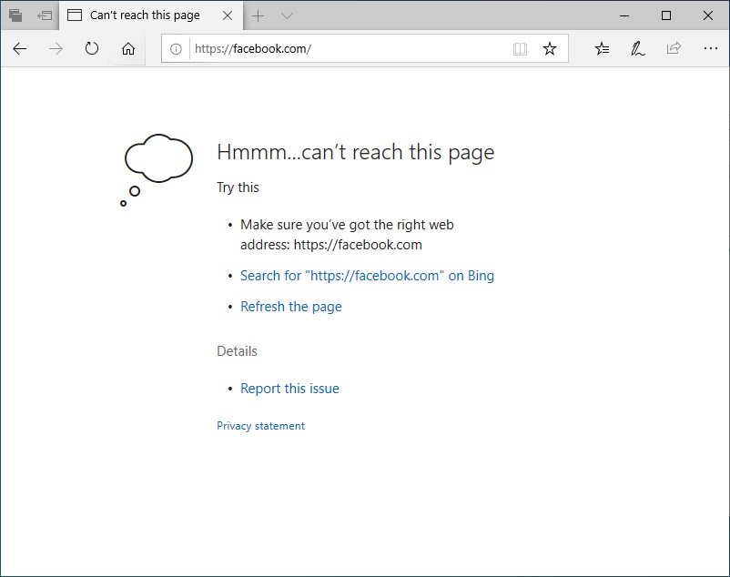Click the "Try this" text

pyautogui.click(x=238, y=187)
